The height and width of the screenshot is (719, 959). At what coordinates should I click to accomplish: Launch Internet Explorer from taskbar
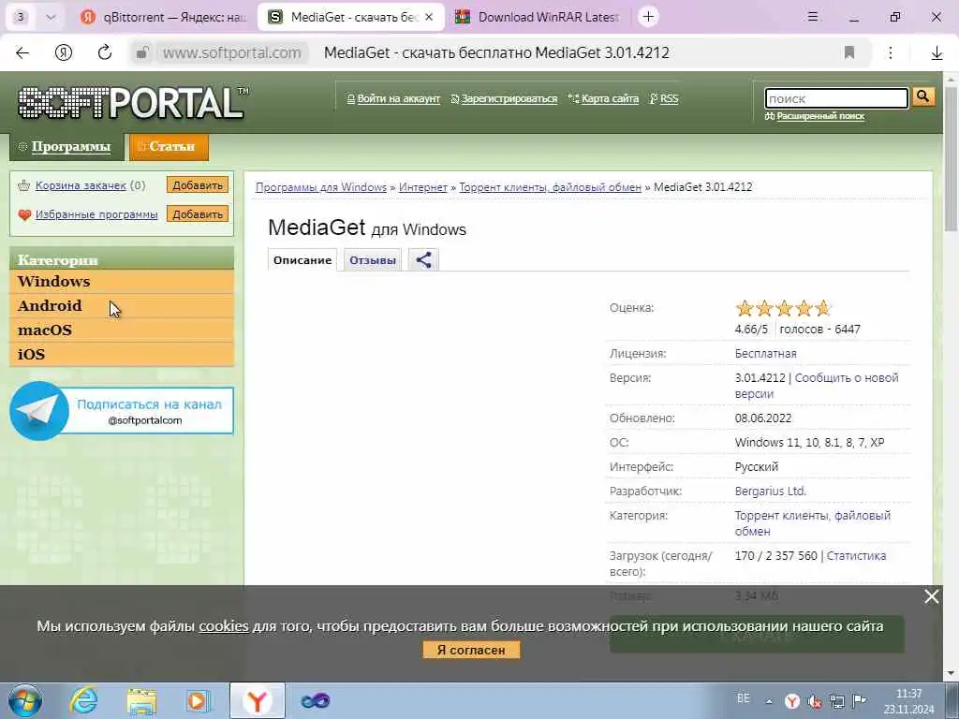pyautogui.click(x=83, y=700)
